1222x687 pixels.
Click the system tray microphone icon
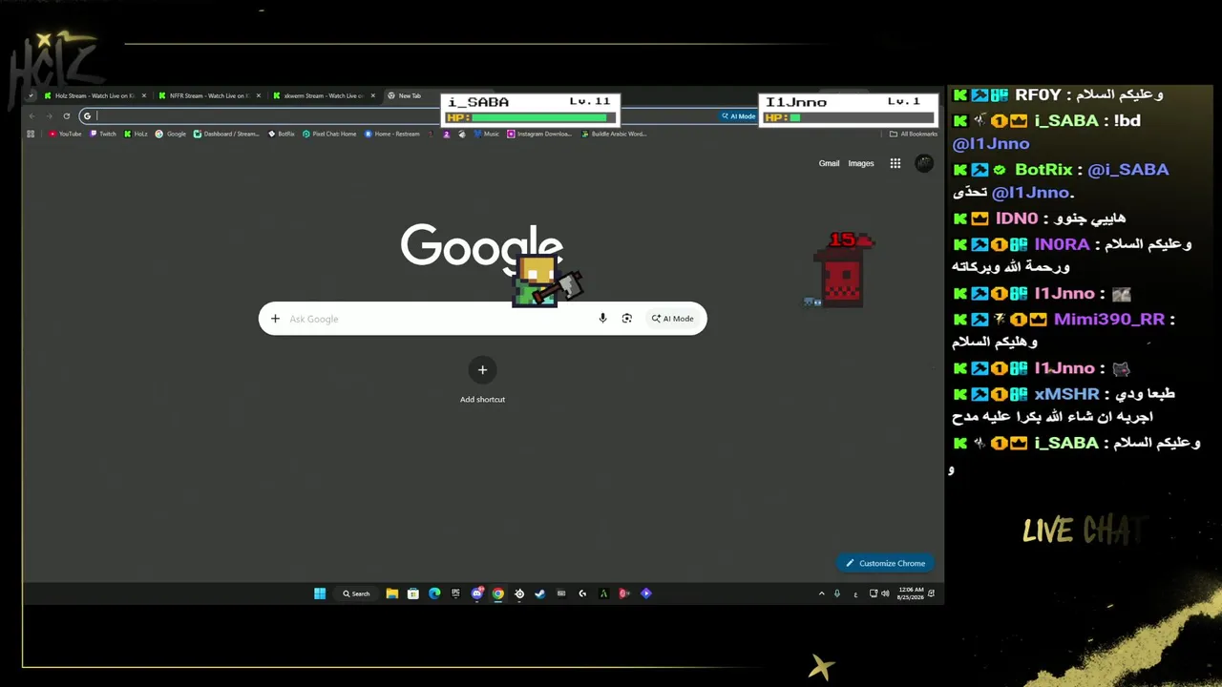tap(837, 593)
